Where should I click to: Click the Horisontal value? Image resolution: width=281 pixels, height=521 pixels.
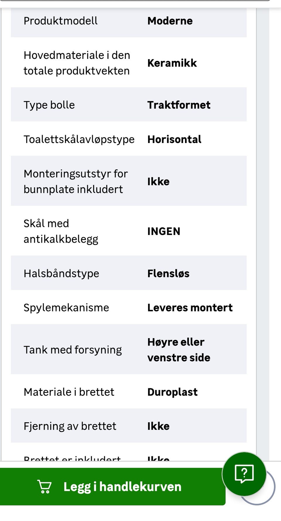[174, 139]
